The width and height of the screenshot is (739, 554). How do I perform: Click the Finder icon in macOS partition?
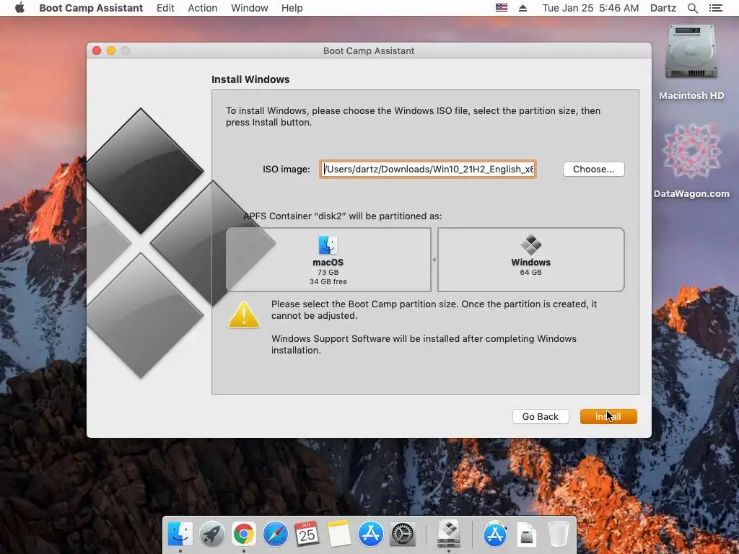pos(328,245)
